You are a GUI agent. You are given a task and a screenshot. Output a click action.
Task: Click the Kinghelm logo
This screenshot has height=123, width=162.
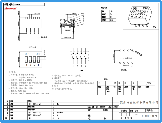(10, 9)
